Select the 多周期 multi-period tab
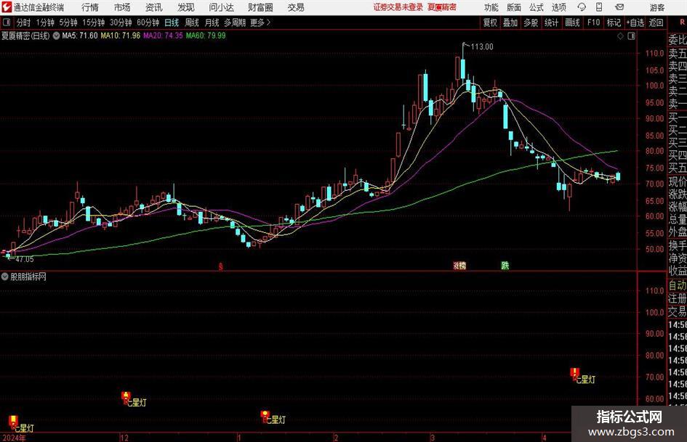Image resolution: width=687 pixels, height=442 pixels. 235,22
